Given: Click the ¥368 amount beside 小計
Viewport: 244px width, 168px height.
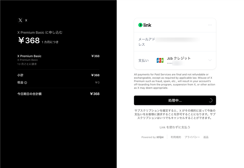Looking at the screenshot, I should coord(95,75).
